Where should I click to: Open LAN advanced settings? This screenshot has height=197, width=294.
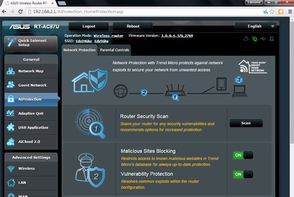31,183
